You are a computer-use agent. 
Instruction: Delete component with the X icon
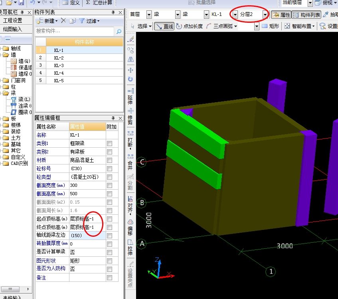point(63,21)
